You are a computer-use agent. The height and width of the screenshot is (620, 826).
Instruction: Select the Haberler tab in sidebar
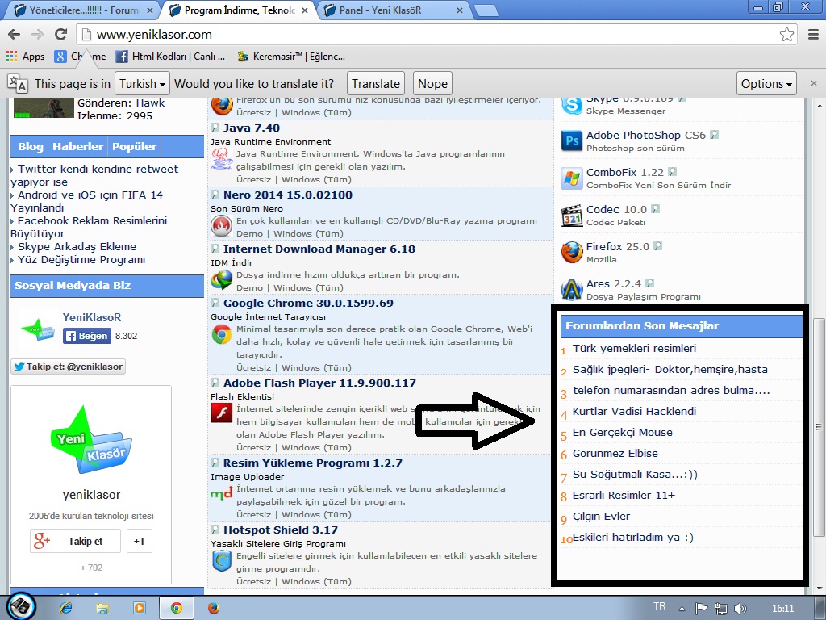coord(78,146)
